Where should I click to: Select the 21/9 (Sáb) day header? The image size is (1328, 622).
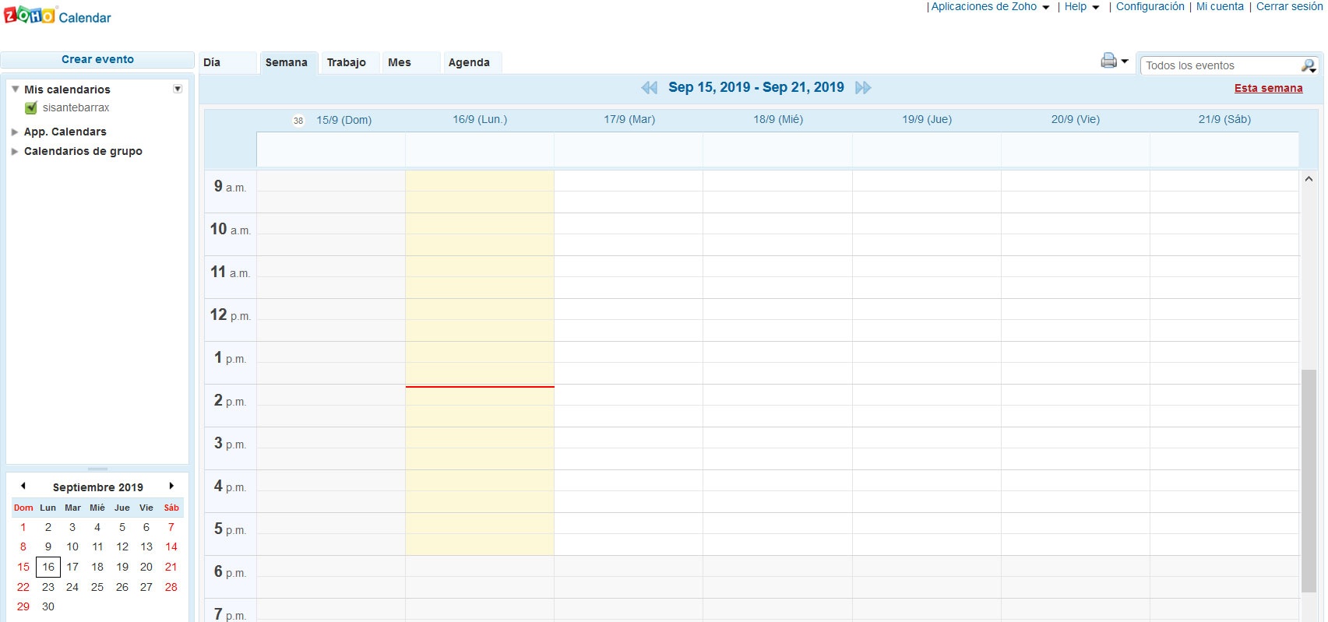tap(1224, 120)
